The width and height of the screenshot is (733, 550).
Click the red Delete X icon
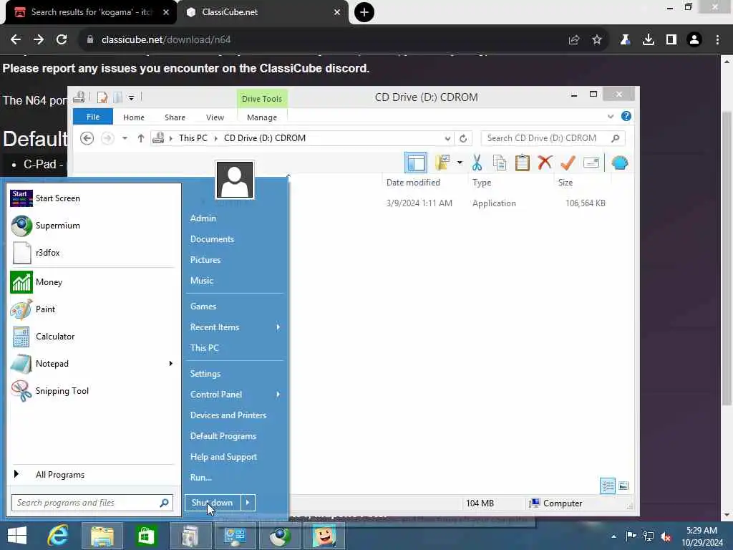[x=545, y=163]
